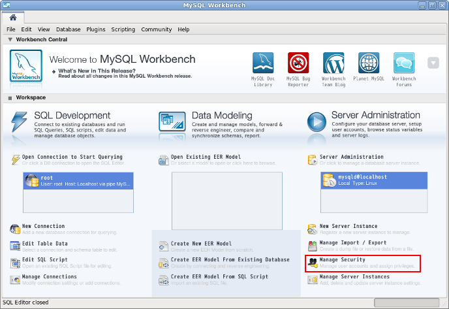This screenshot has height=309, width=449.
Task: Click the Server Administration action database icon
Action: pyautogui.click(x=313, y=160)
